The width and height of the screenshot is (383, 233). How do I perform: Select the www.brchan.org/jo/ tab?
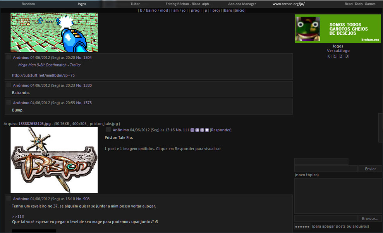coord(289,4)
